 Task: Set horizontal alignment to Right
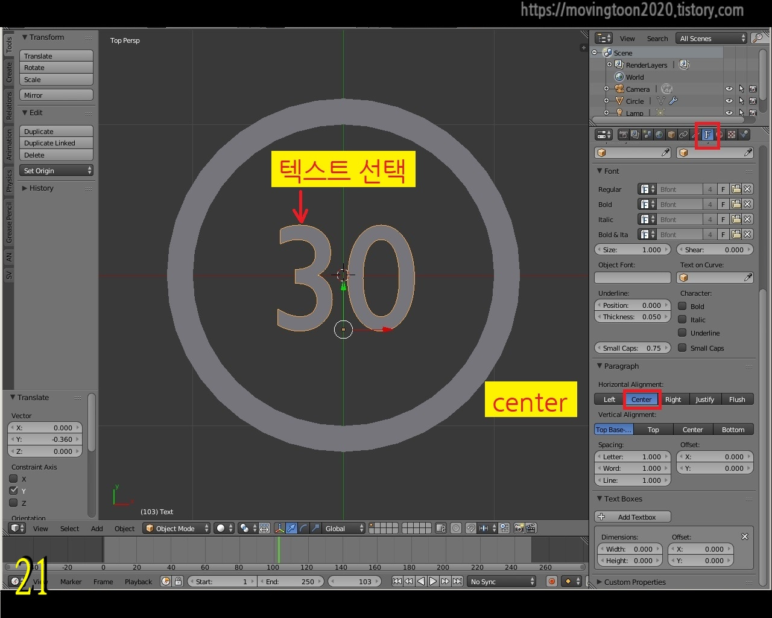(x=673, y=399)
